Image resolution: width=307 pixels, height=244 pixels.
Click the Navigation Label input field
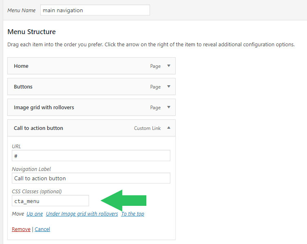[91, 178]
